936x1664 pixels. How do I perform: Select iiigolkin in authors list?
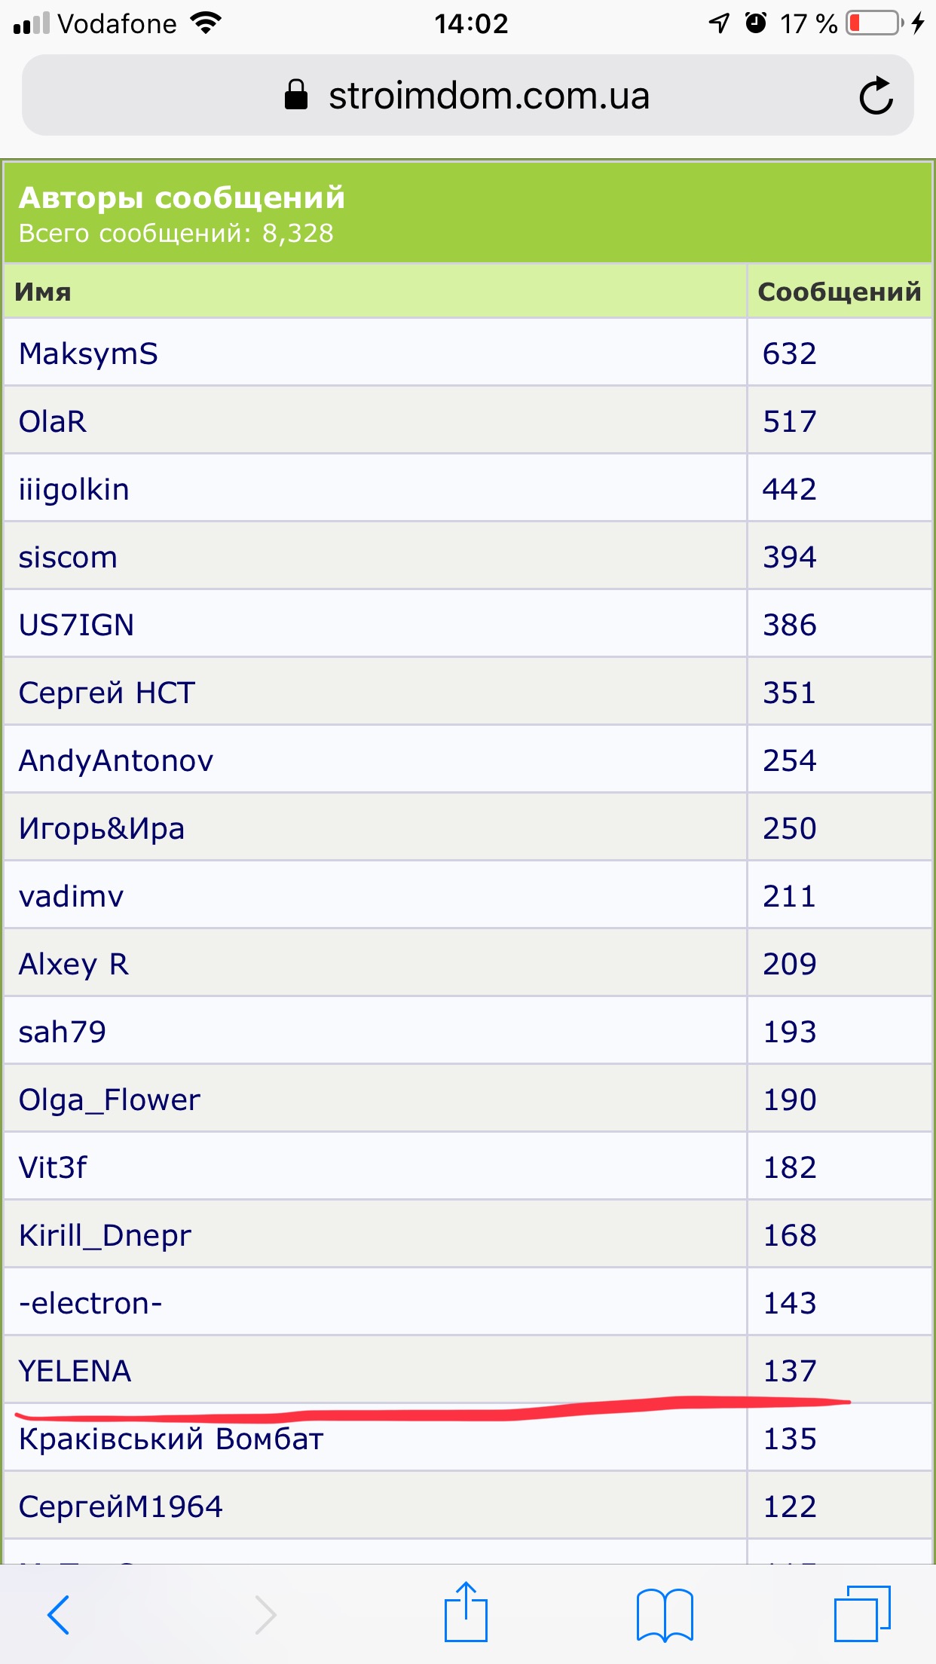click(x=74, y=489)
